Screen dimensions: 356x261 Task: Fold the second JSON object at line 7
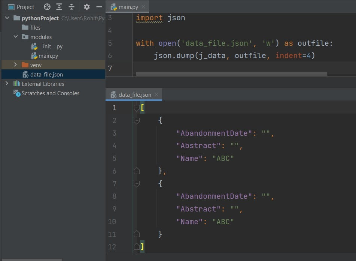[x=136, y=183]
